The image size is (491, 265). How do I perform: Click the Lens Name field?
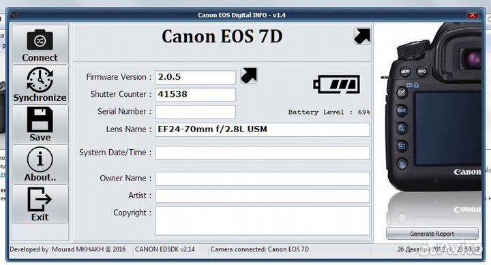pos(263,129)
